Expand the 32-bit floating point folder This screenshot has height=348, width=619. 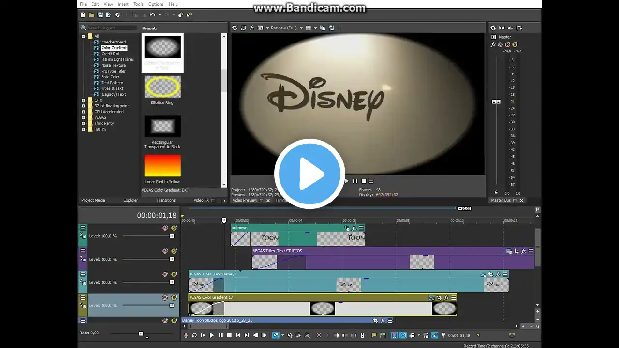pos(83,106)
